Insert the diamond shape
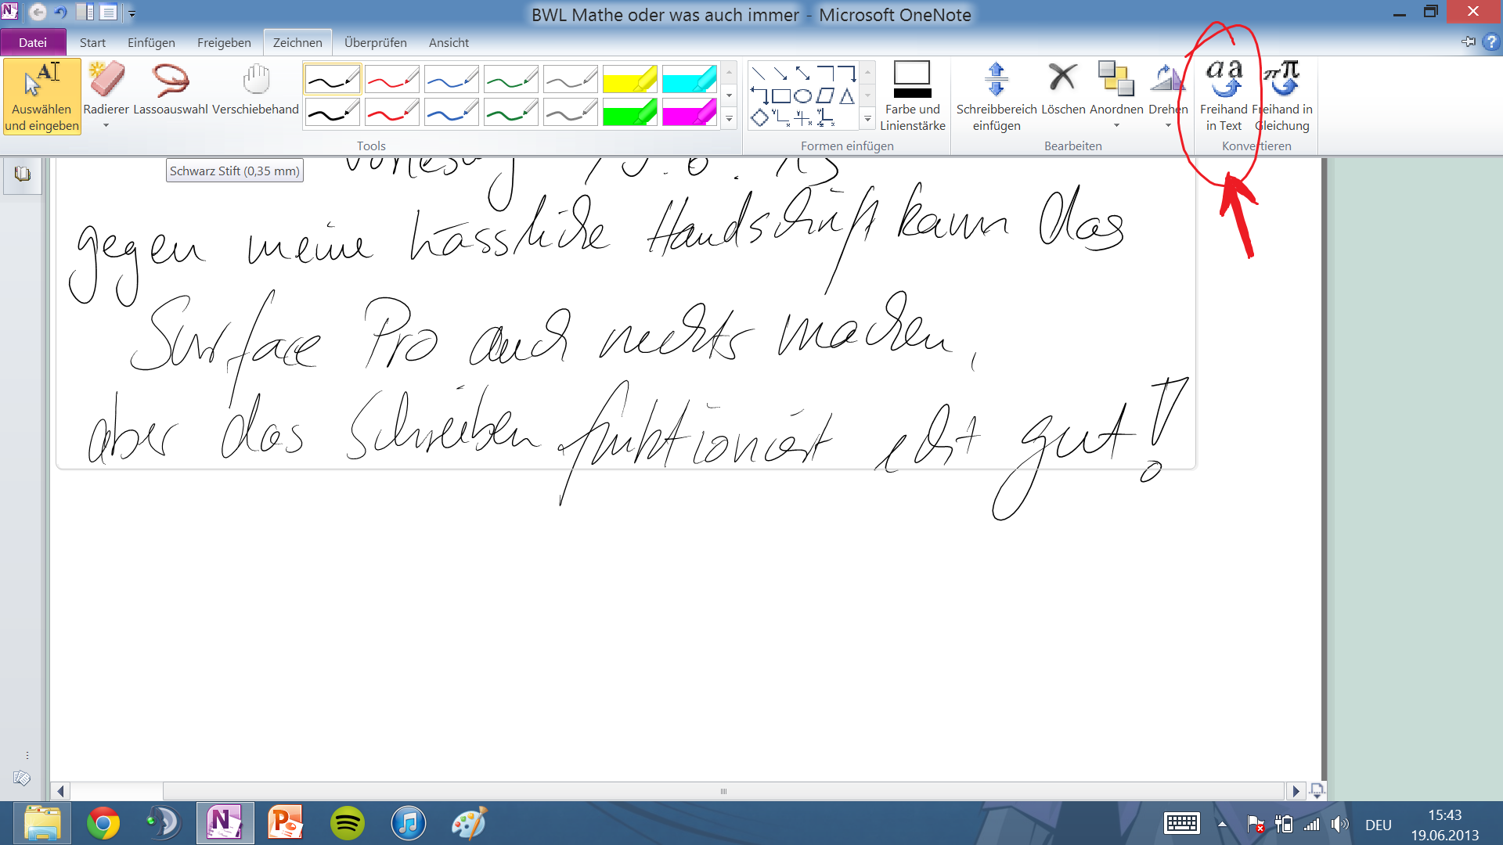 [x=759, y=118]
